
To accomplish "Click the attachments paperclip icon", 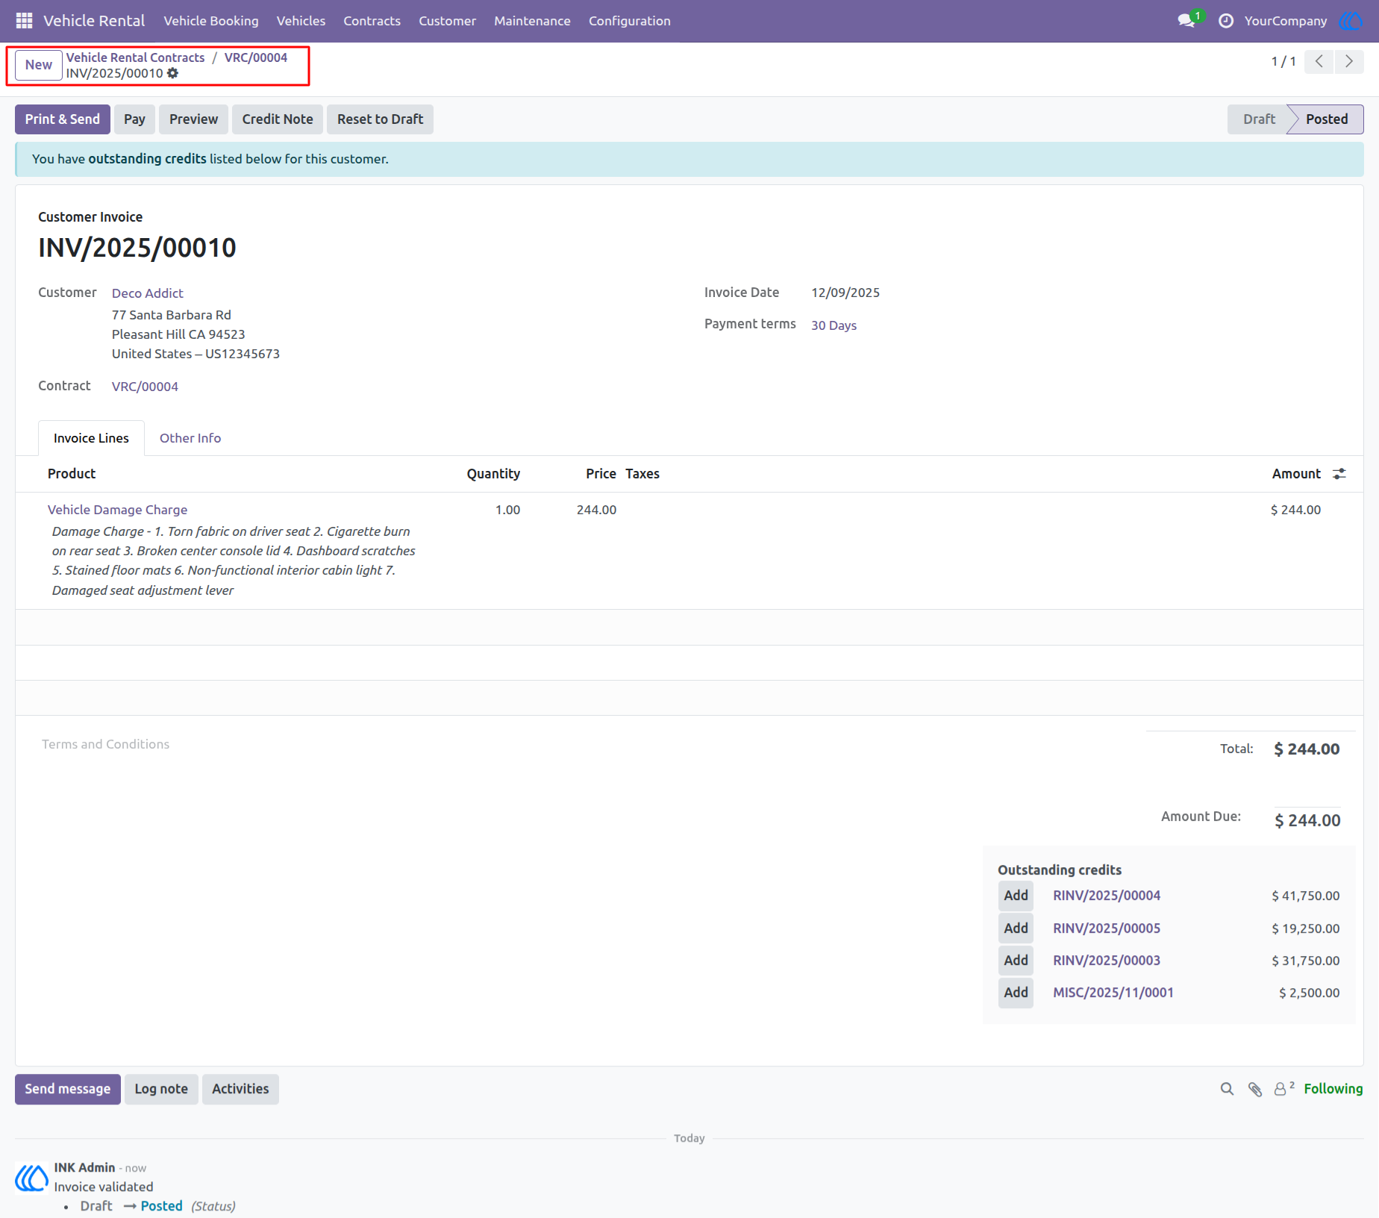I will pyautogui.click(x=1255, y=1089).
